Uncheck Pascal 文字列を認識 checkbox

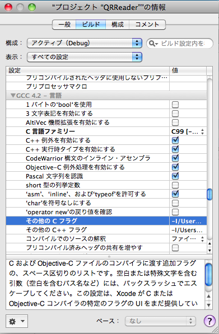point(175,176)
